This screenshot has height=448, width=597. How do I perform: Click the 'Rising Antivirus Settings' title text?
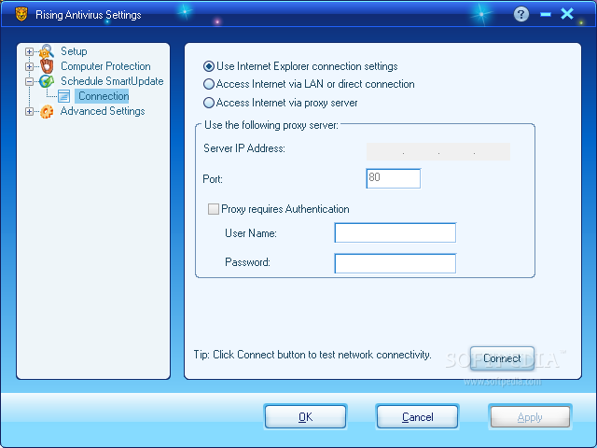(x=89, y=15)
